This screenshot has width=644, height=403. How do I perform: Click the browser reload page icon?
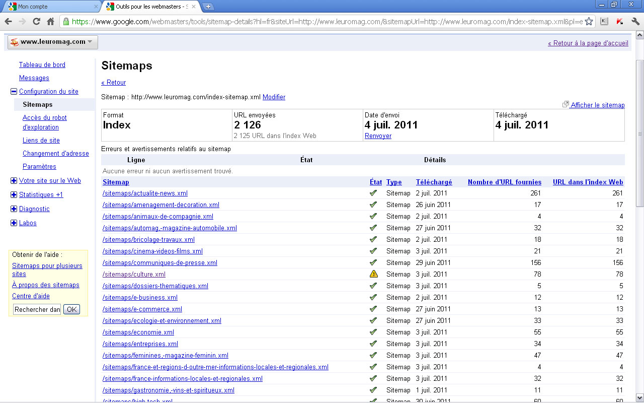pyautogui.click(x=36, y=22)
